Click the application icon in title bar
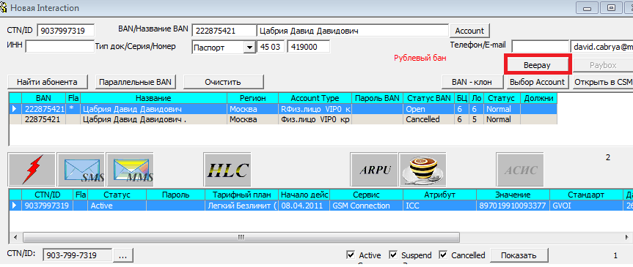The image size is (633, 267). (4, 7)
